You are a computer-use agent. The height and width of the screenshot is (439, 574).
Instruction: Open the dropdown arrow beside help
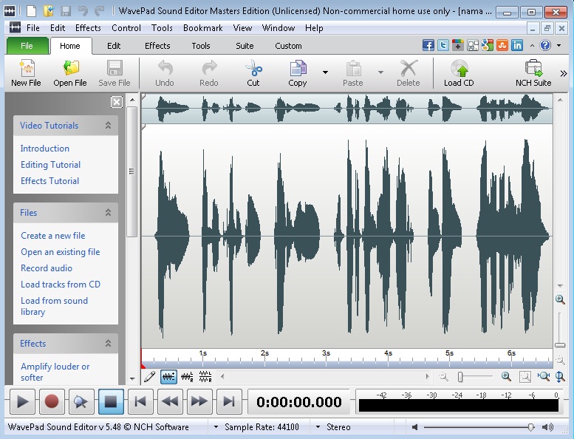coord(558,45)
